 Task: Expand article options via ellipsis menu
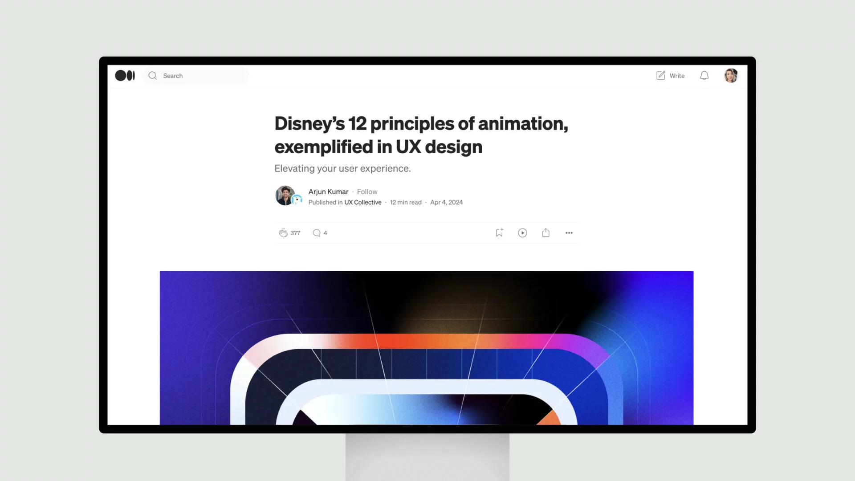(x=569, y=232)
